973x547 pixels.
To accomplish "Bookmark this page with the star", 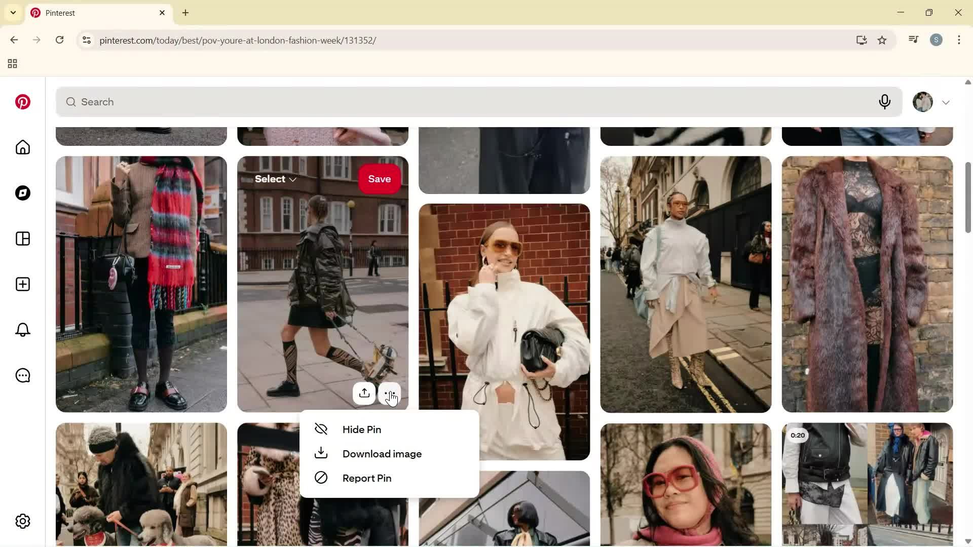I will [882, 40].
